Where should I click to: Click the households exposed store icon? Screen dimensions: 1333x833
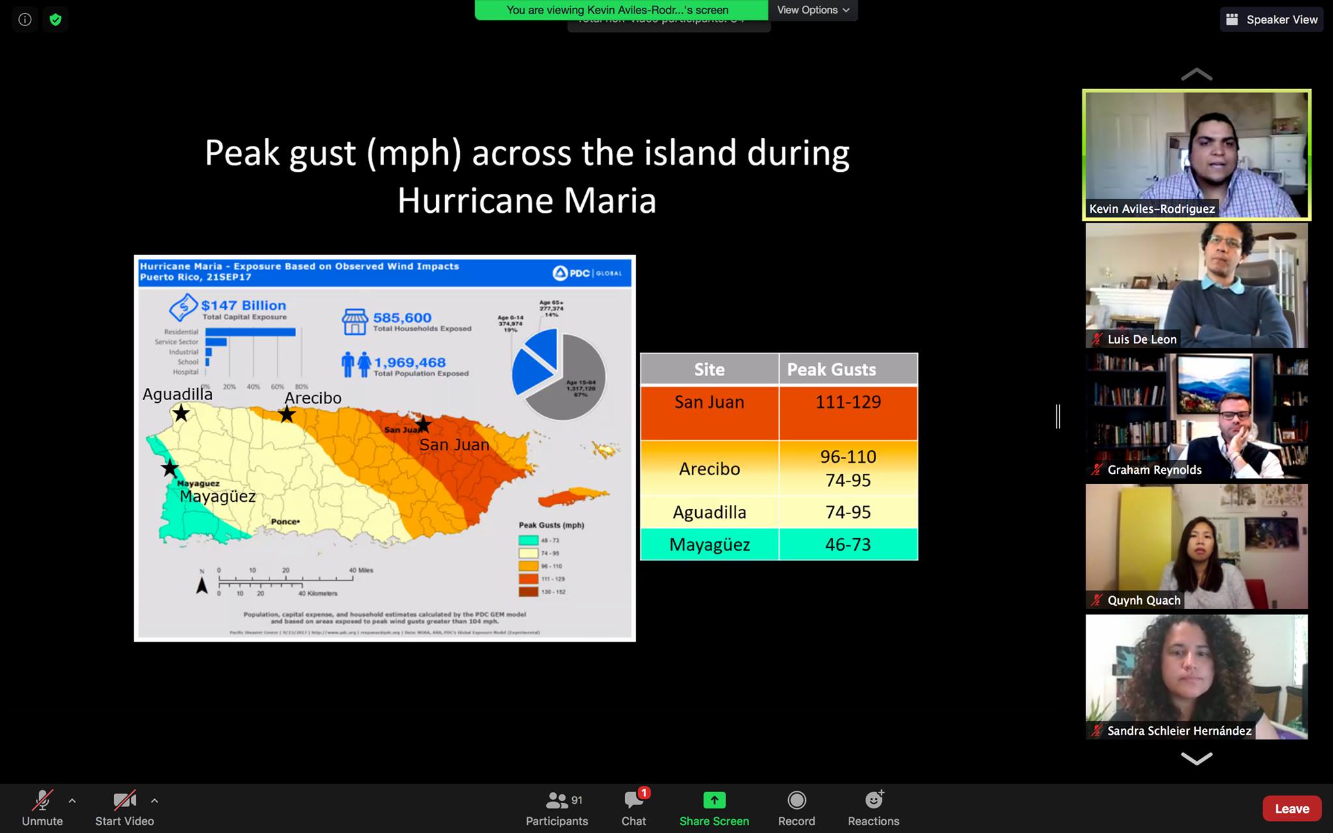pos(355,322)
